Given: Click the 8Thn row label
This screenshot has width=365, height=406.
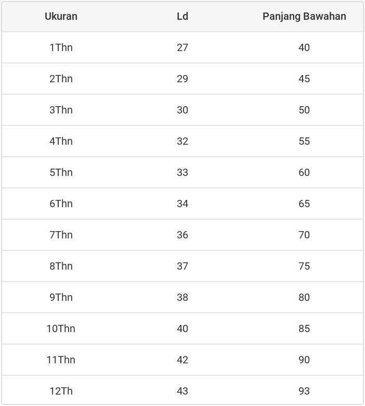Looking at the screenshot, I should [61, 266].
